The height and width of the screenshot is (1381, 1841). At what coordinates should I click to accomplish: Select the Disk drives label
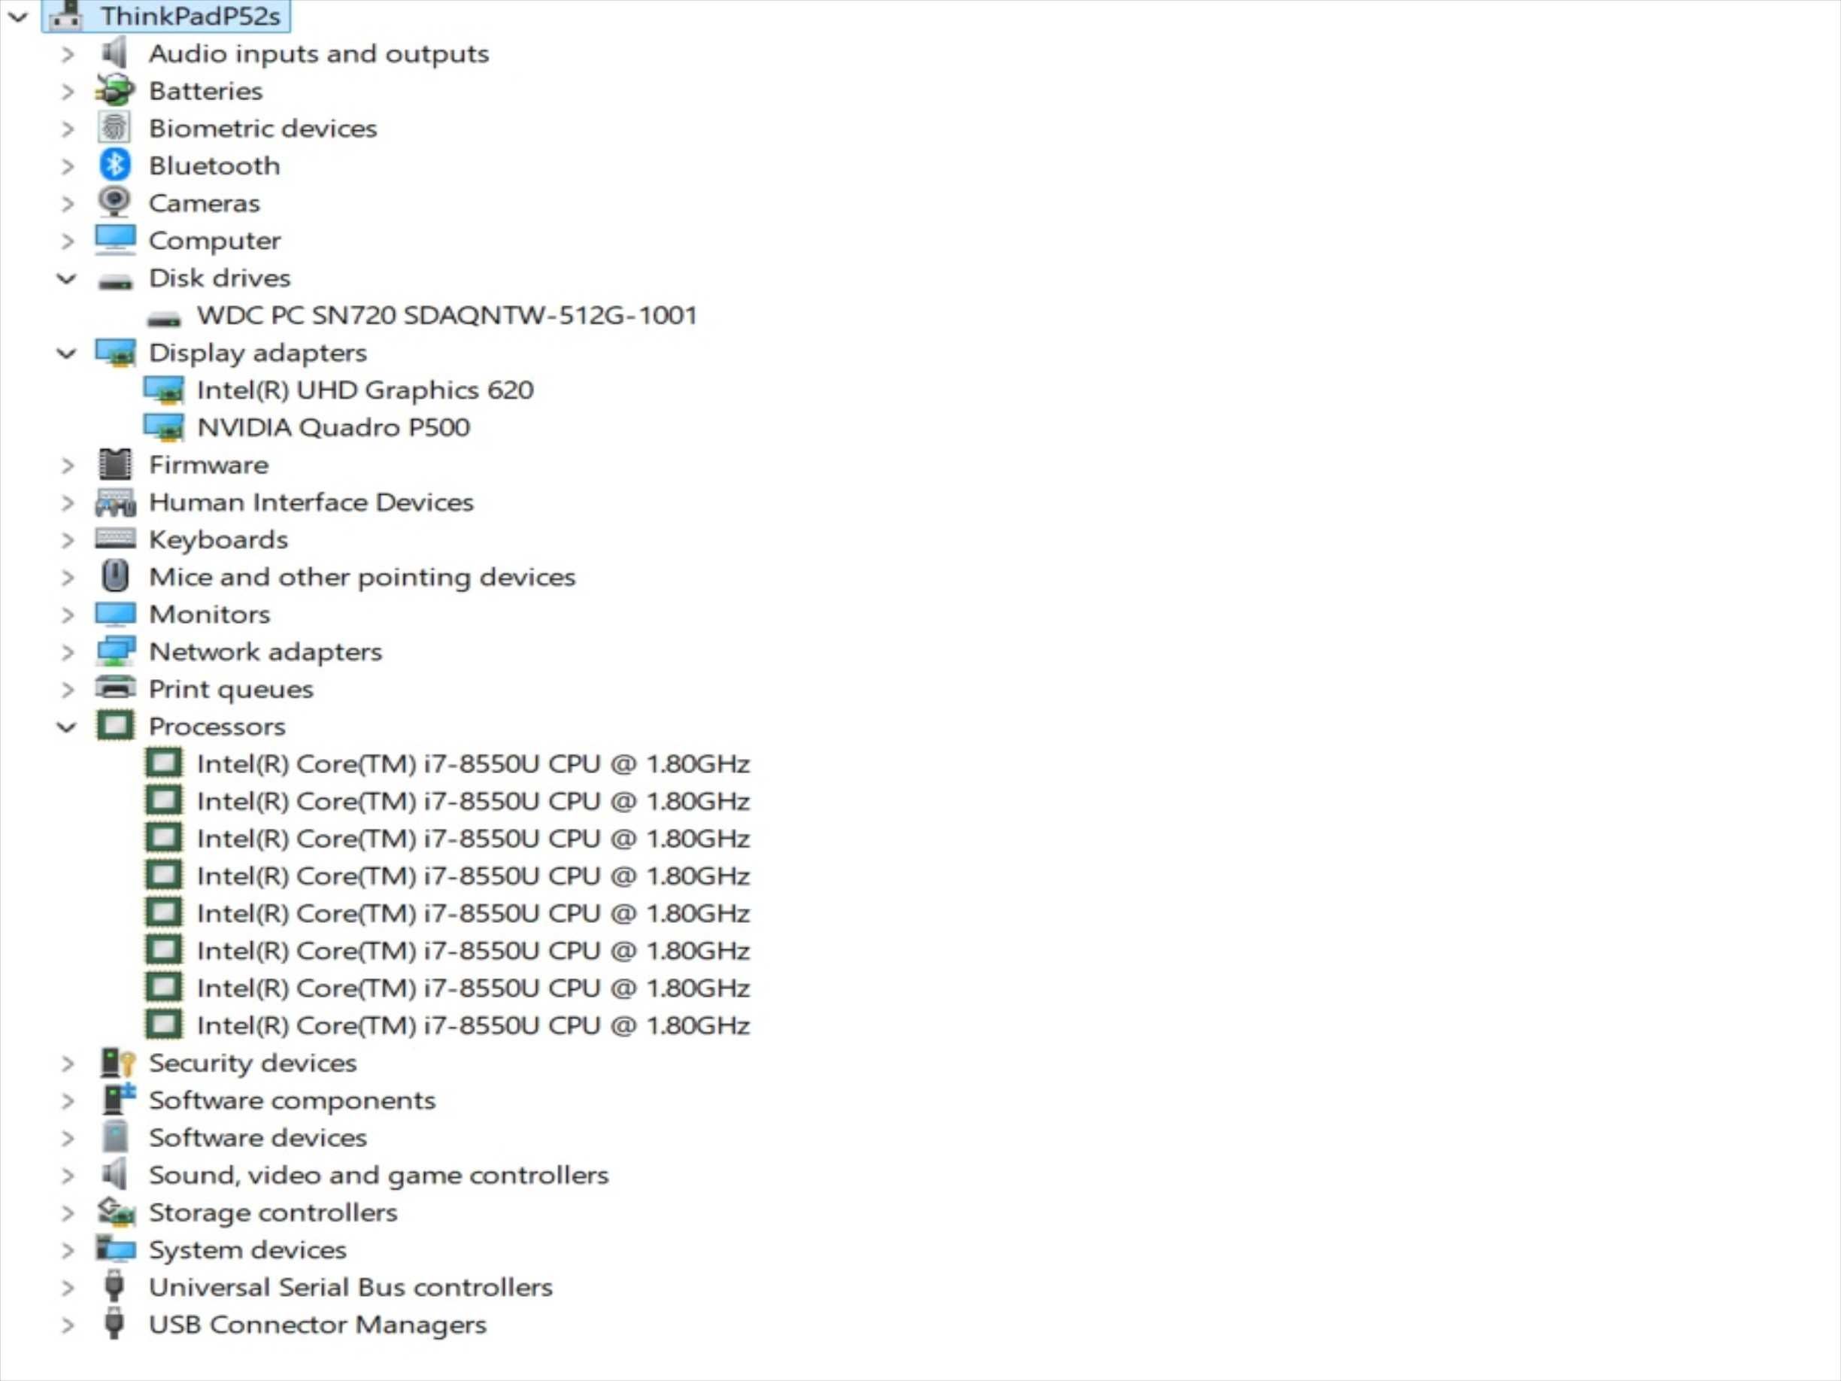[x=220, y=278]
